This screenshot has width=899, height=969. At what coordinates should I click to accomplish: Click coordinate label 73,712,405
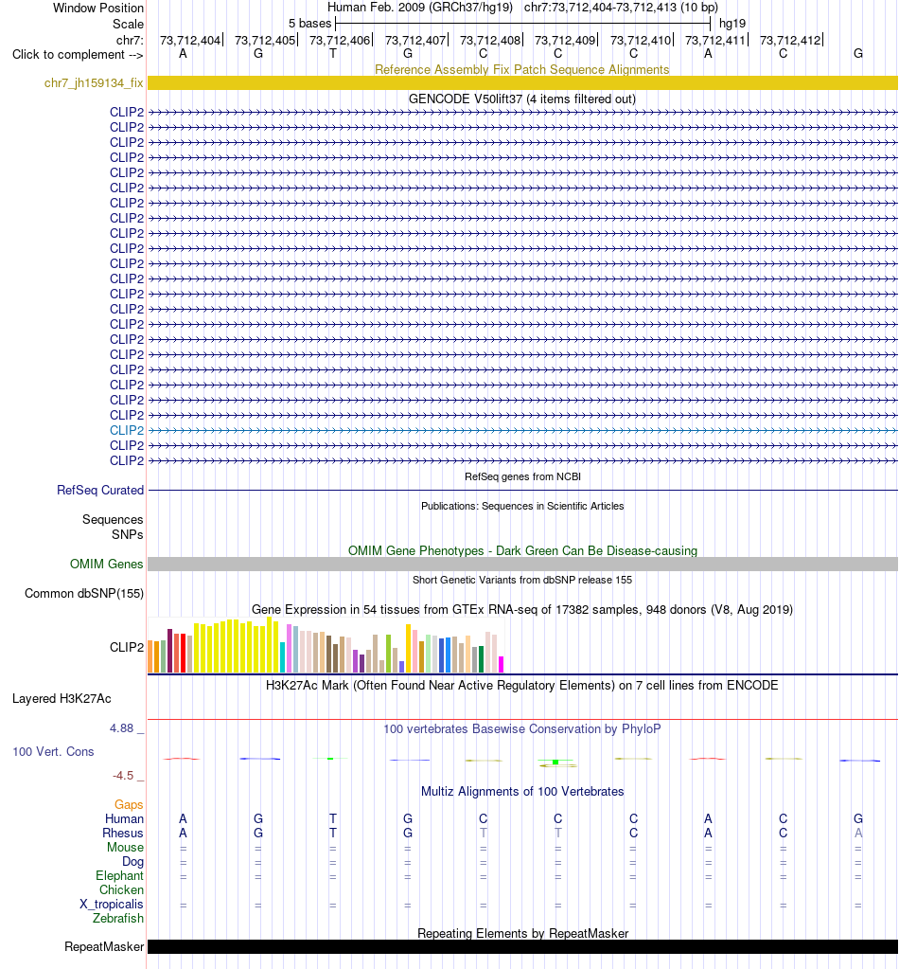pyautogui.click(x=265, y=40)
